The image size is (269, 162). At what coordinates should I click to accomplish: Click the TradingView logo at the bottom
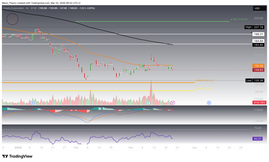pyautogui.click(x=17, y=156)
